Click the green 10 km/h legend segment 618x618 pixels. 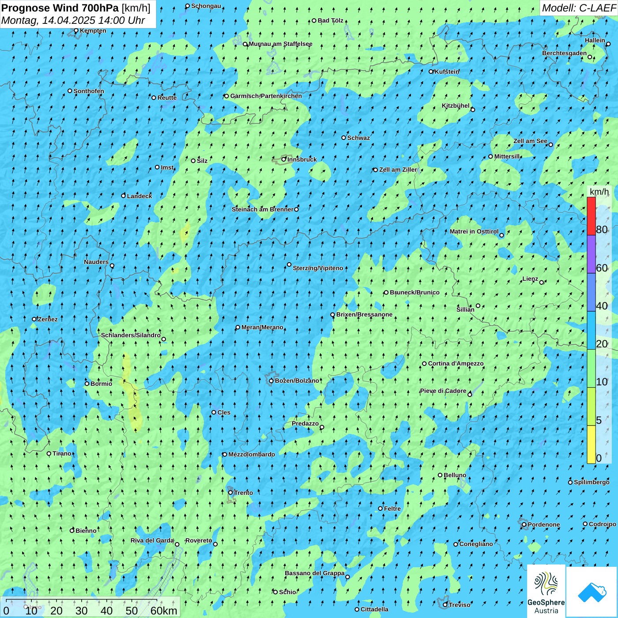pos(591,369)
